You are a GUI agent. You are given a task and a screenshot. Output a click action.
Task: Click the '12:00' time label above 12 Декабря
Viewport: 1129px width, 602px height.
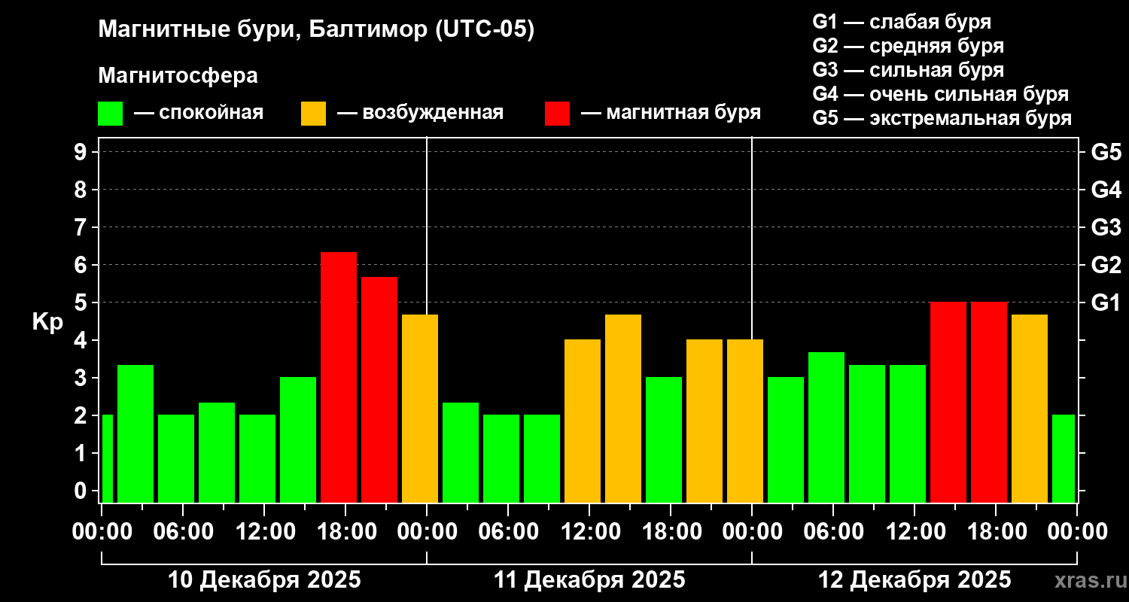(914, 532)
